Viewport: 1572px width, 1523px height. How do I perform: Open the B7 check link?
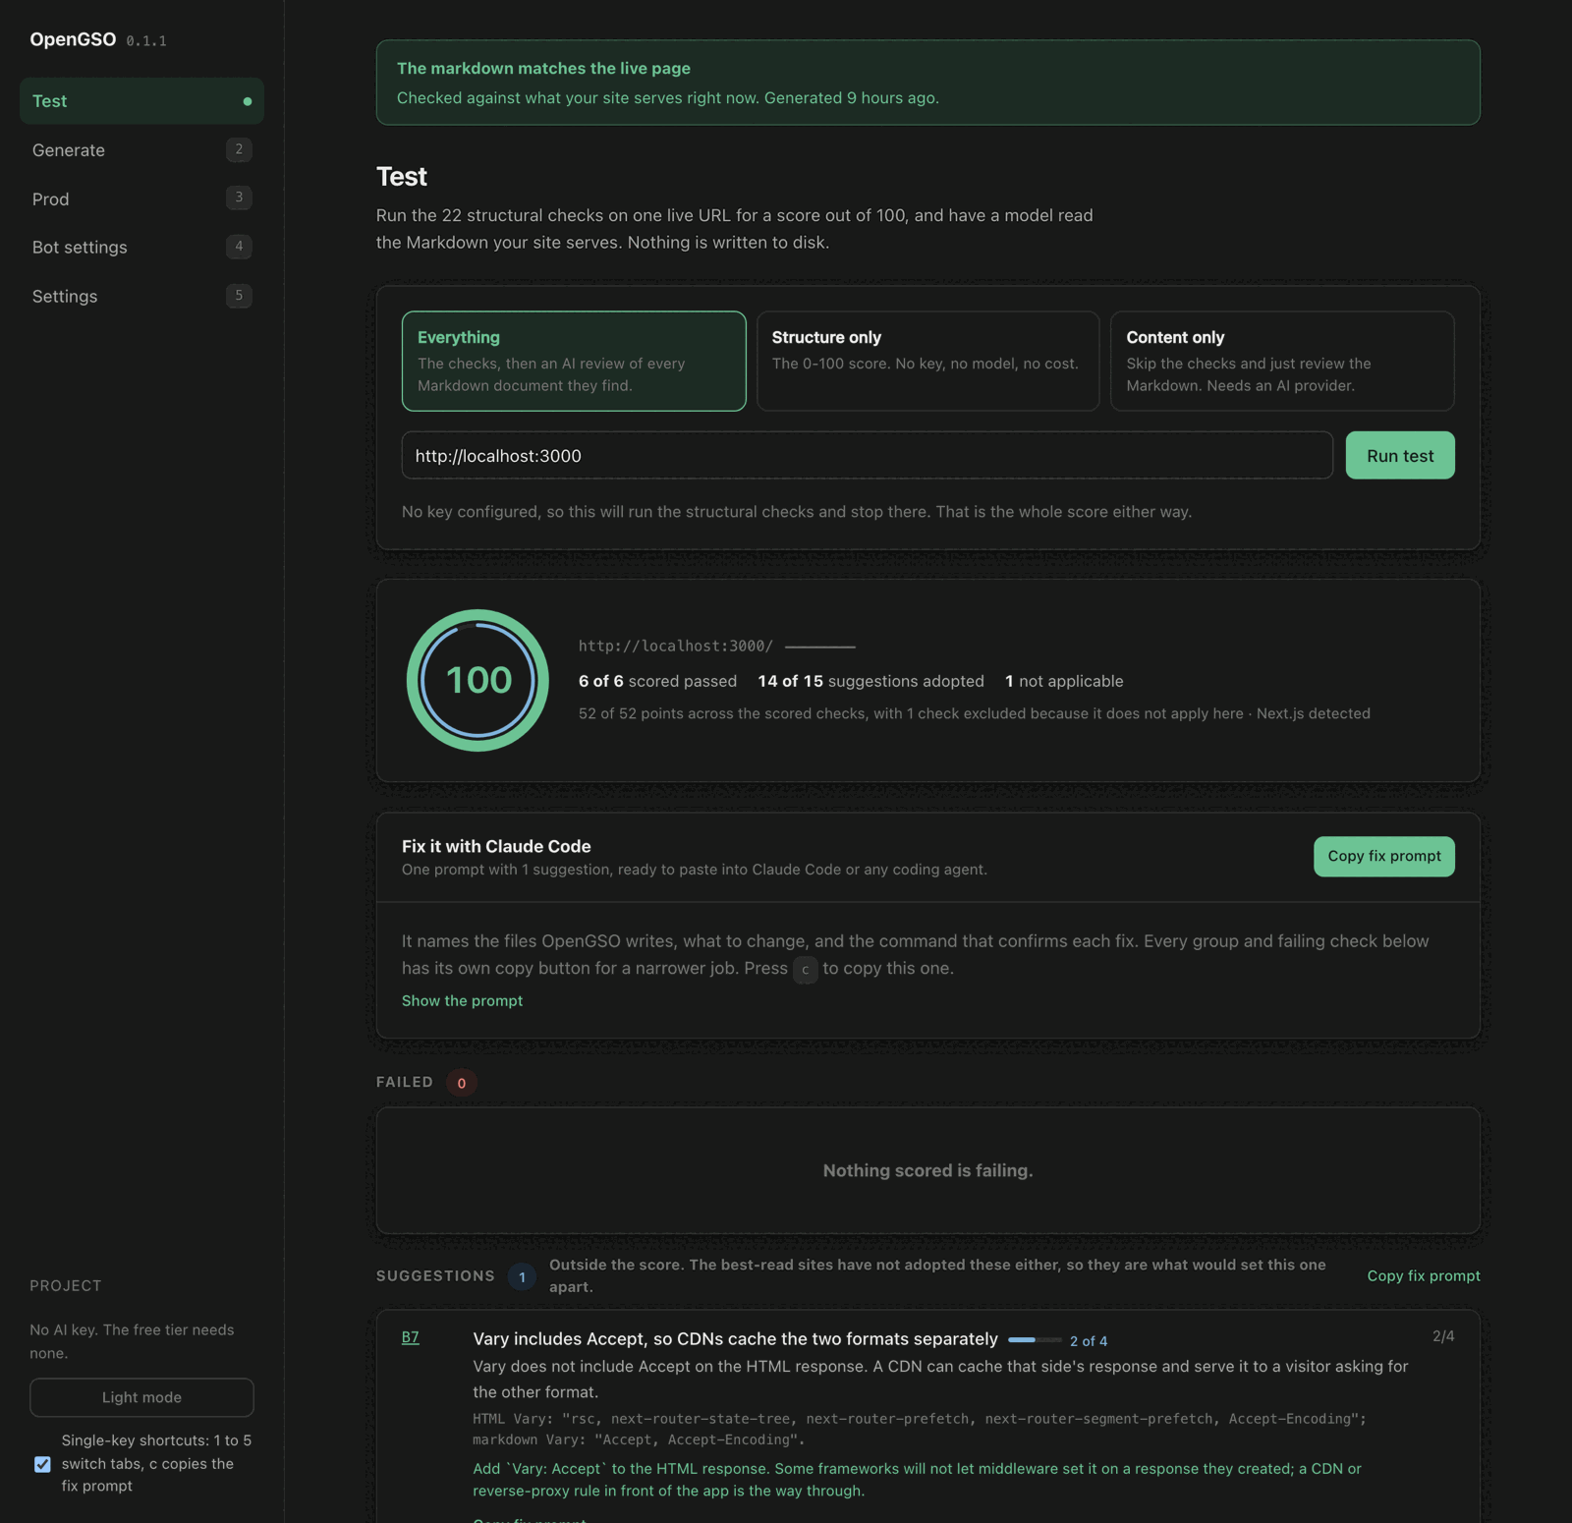411,1337
